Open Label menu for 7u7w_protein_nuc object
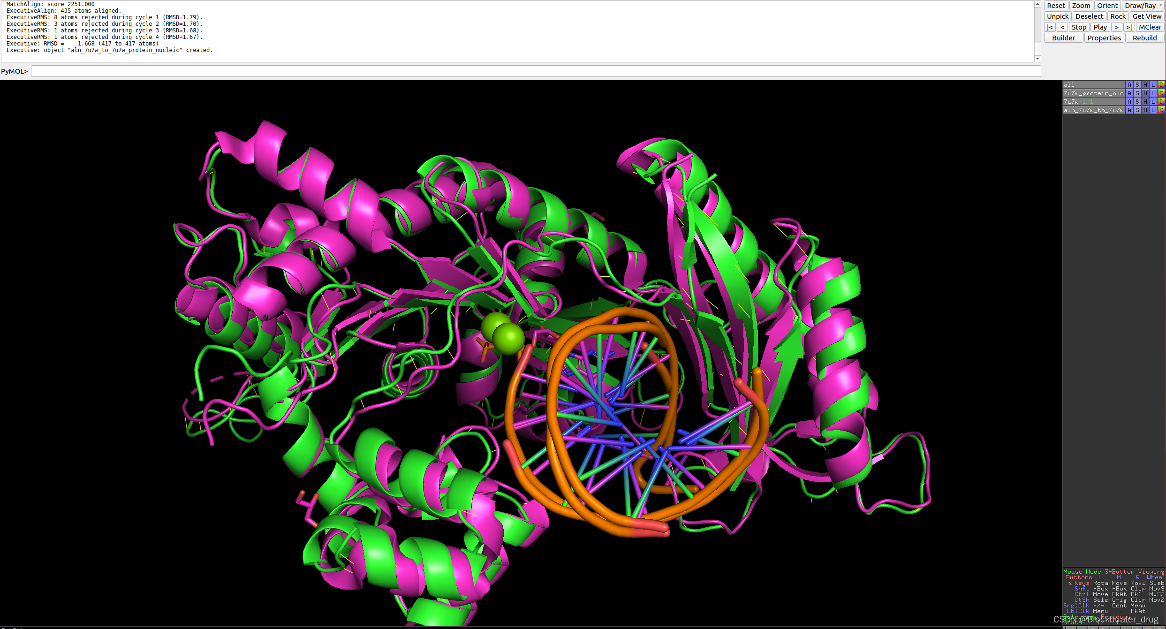1166x629 pixels. click(x=1153, y=93)
